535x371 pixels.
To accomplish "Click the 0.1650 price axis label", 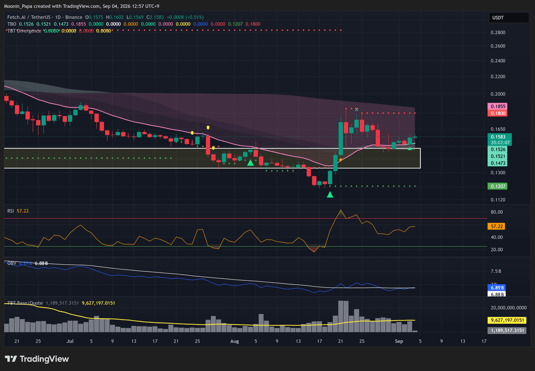I will pyautogui.click(x=498, y=128).
